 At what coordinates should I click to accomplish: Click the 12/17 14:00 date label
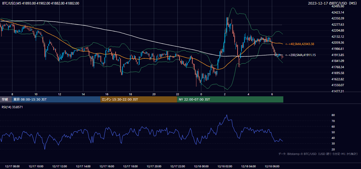pos(83,166)
